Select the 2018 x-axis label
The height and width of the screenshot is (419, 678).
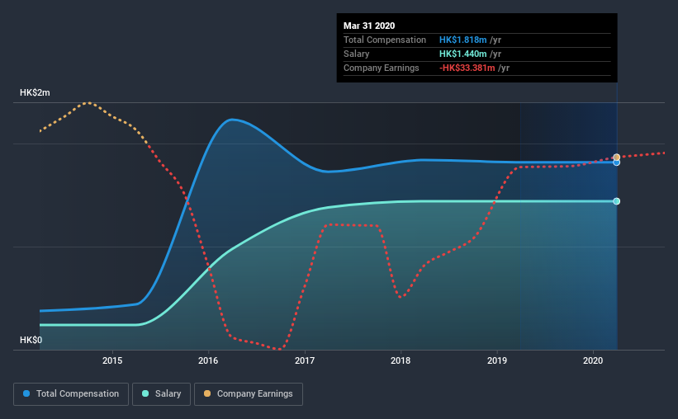pos(401,360)
